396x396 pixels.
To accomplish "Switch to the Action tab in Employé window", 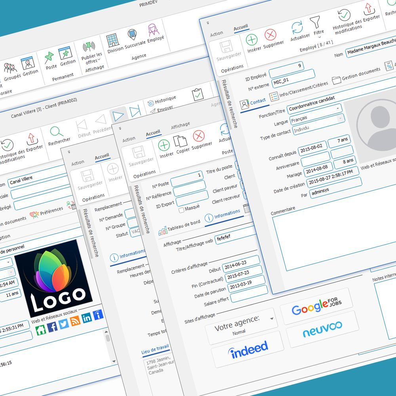I will (x=217, y=33).
